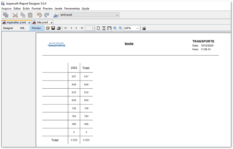The width and height of the screenshot is (233, 149).
Task: Click the Undo arrow icon
Action: coord(40,15)
